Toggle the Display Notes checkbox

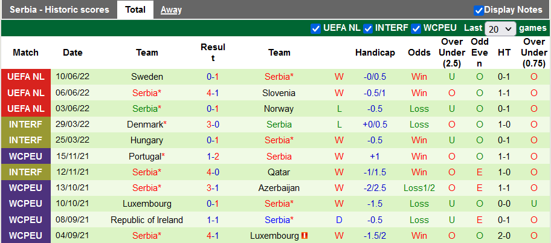[478, 10]
